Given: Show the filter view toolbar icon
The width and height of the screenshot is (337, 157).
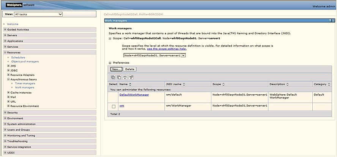Looking at the screenshot, I should [x=125, y=77].
